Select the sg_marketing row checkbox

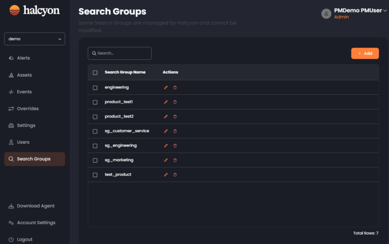(x=95, y=160)
